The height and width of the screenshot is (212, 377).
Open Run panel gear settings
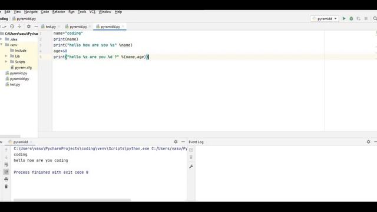(x=176, y=142)
